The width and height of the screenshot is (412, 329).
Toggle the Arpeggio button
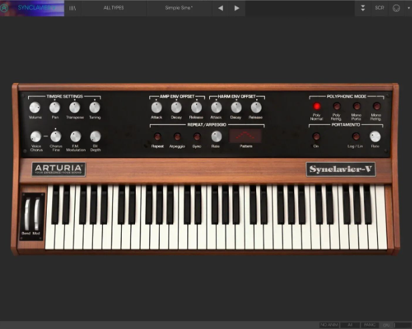coord(177,136)
